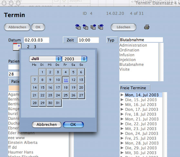
Task: Go to the next record icon
Action: pos(93,27)
